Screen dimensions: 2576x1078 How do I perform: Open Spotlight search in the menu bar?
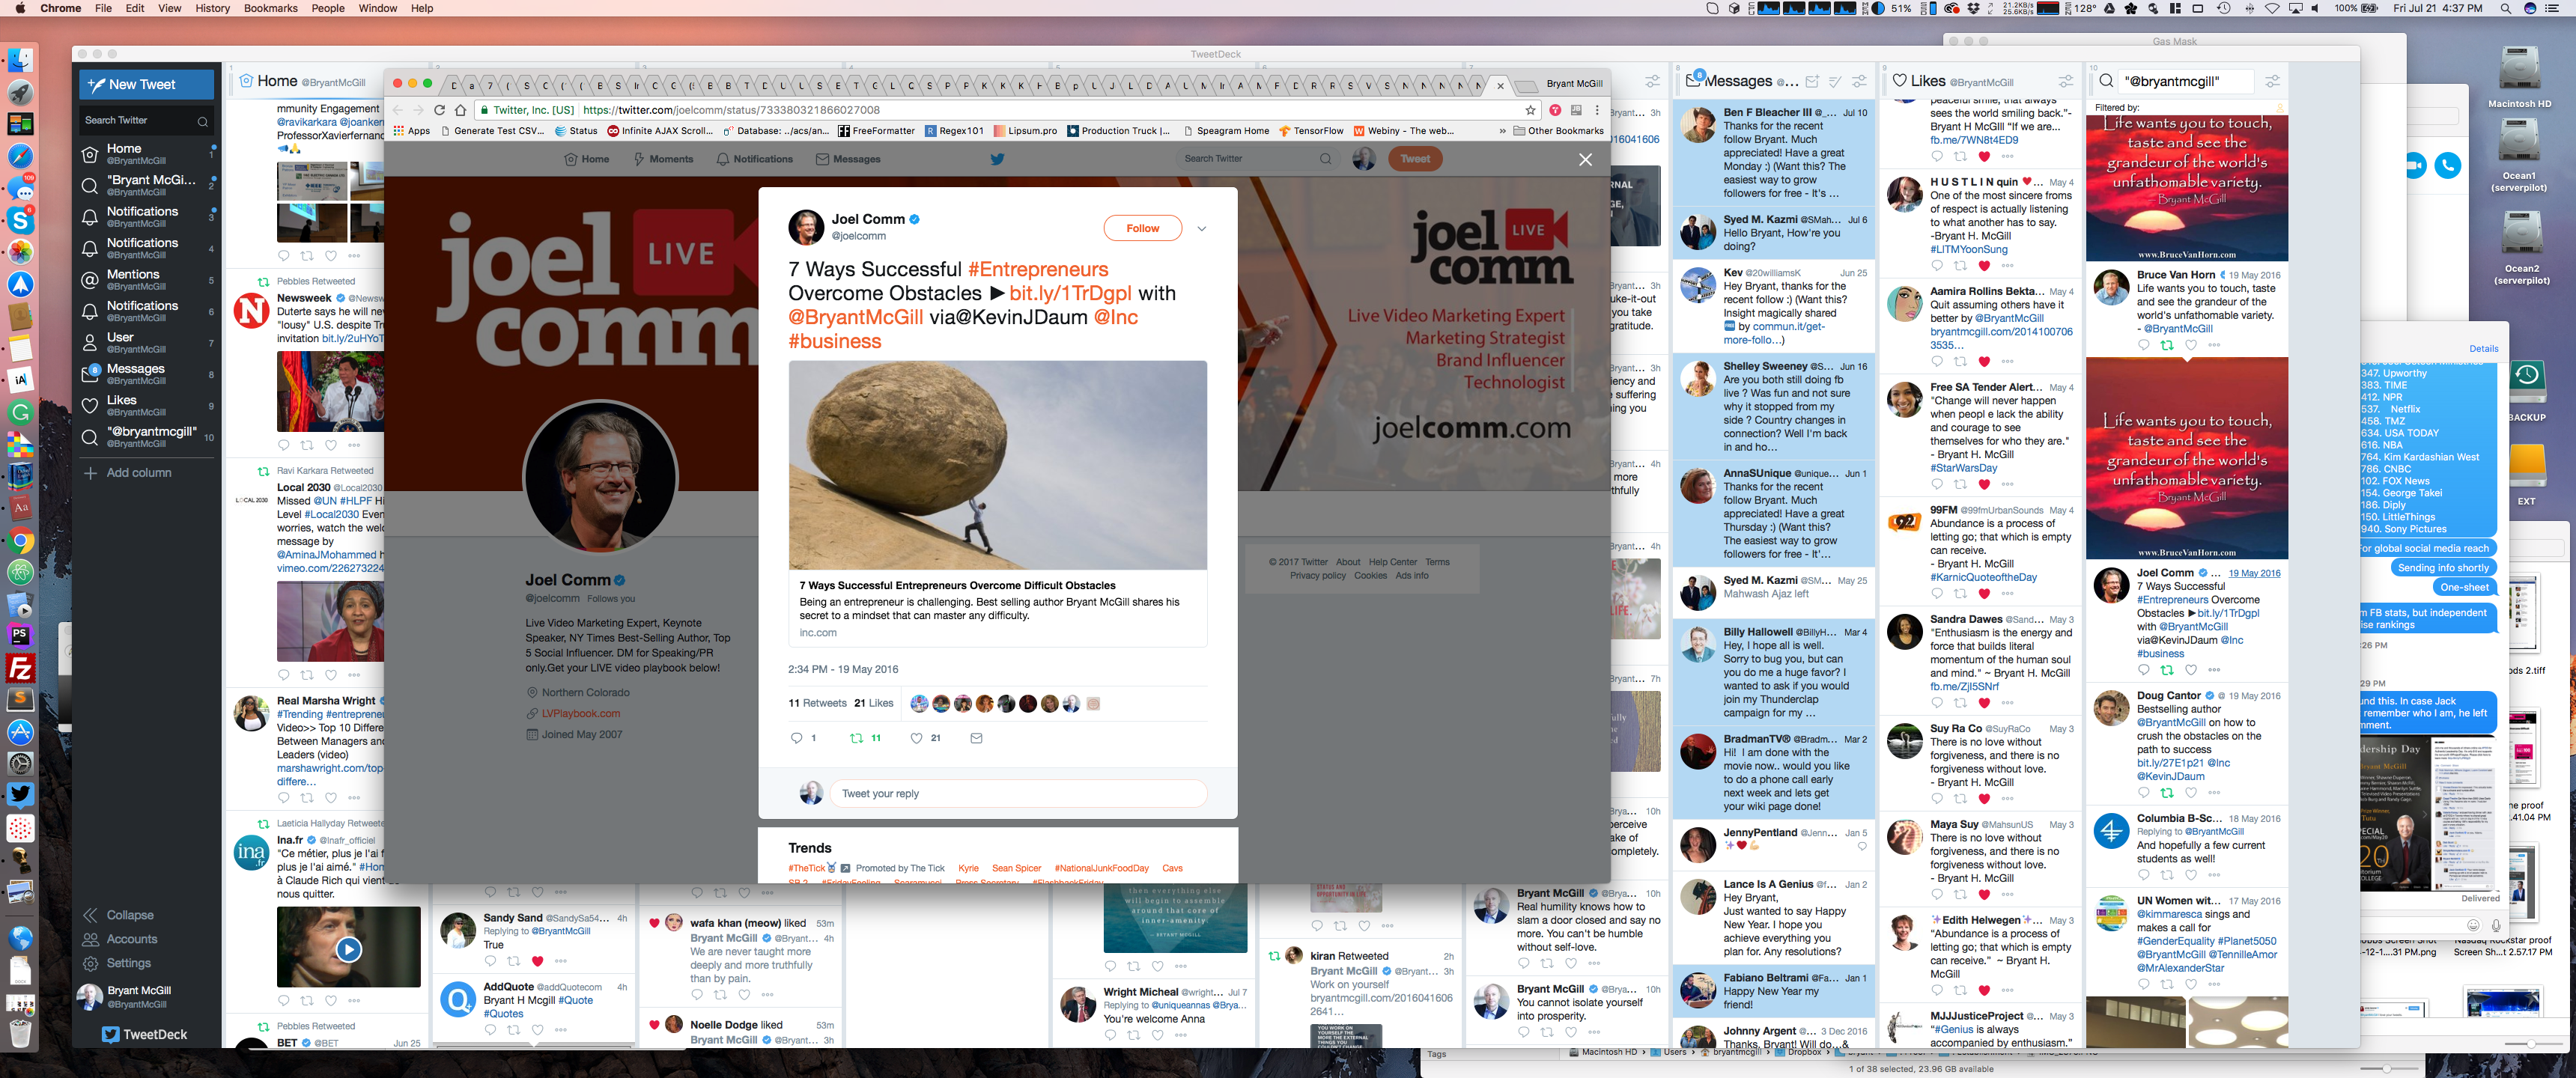pos(2506,8)
